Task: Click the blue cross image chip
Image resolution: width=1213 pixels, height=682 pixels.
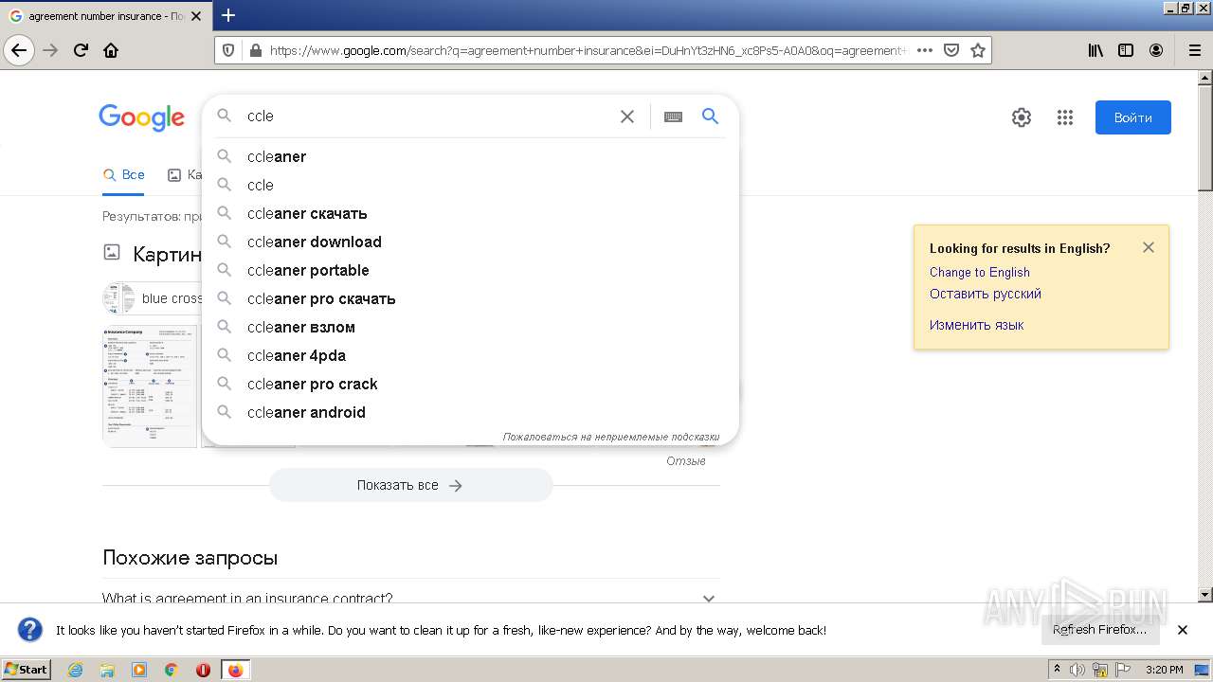Action: coord(153,298)
